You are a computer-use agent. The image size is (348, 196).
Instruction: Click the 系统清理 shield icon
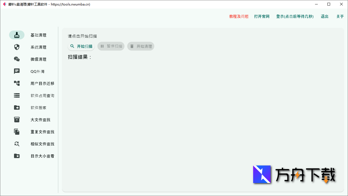[x=17, y=47]
